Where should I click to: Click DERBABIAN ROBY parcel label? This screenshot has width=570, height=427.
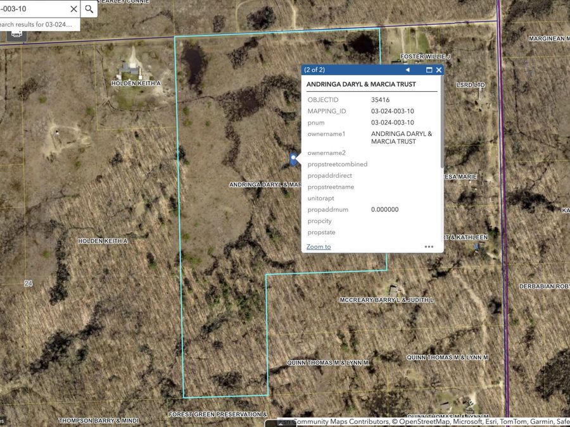544,287
